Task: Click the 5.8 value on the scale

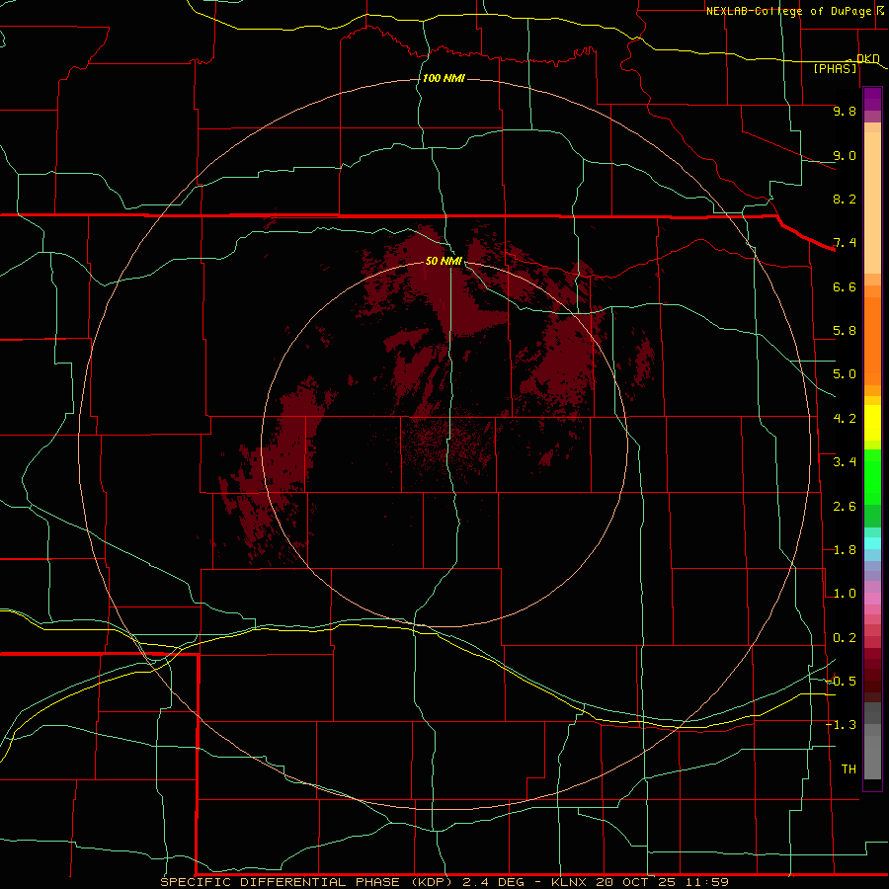Action: click(845, 331)
